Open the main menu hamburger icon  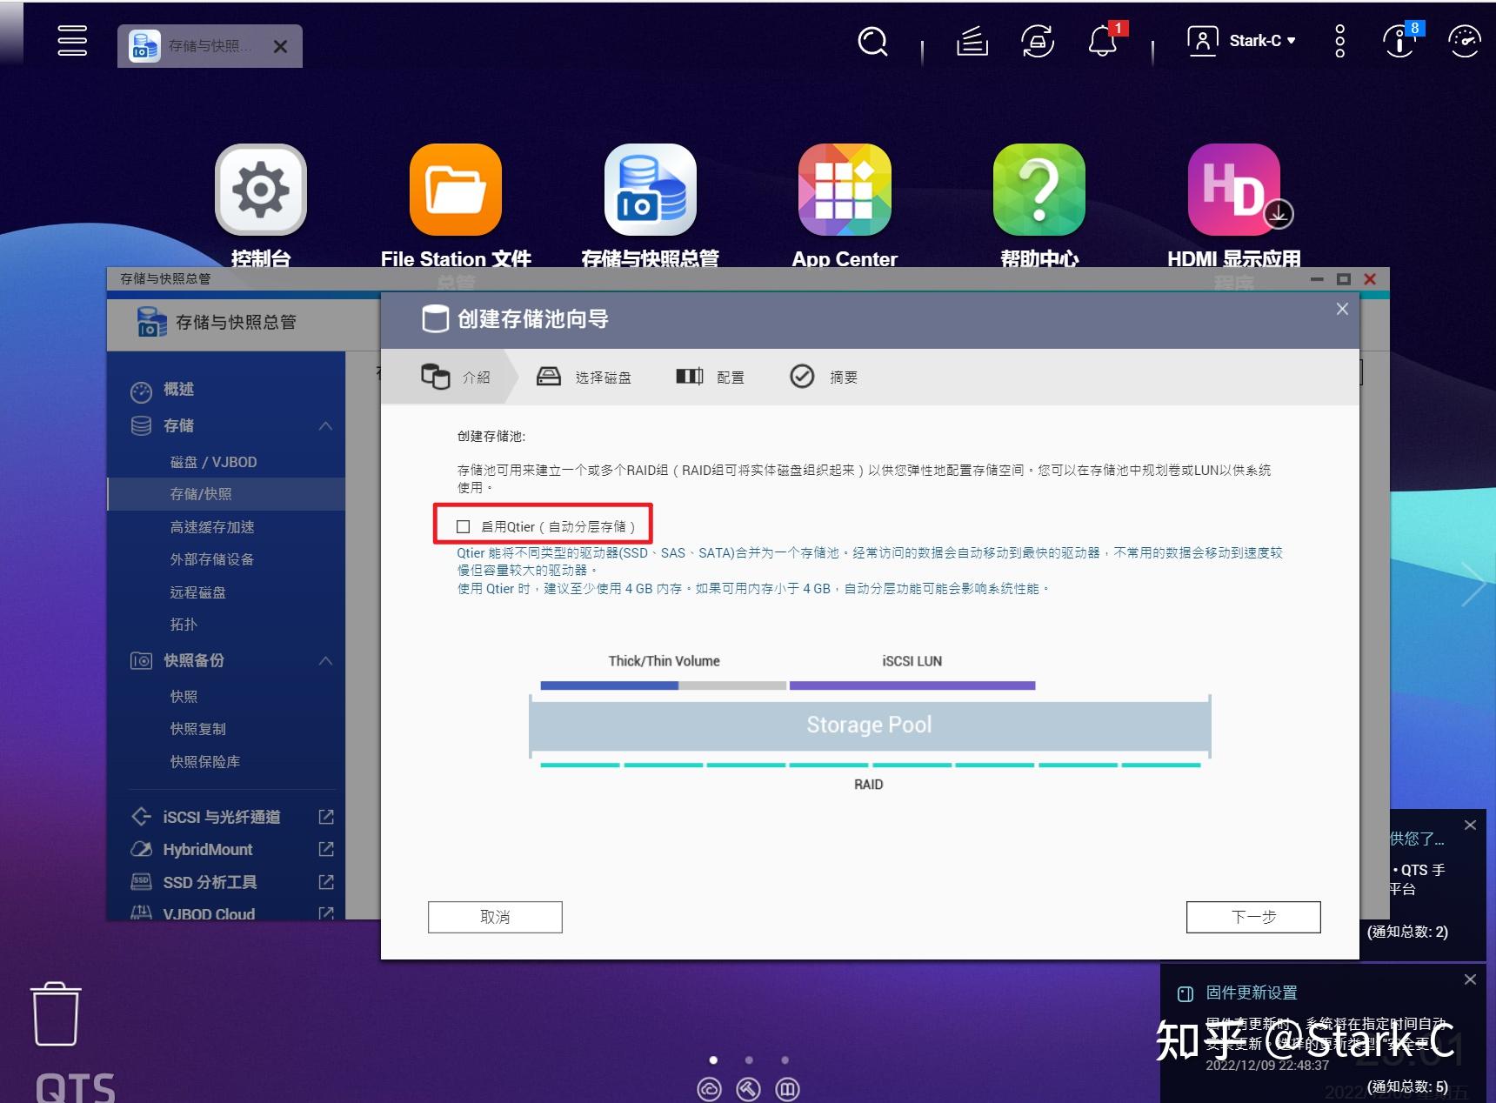pyautogui.click(x=72, y=40)
